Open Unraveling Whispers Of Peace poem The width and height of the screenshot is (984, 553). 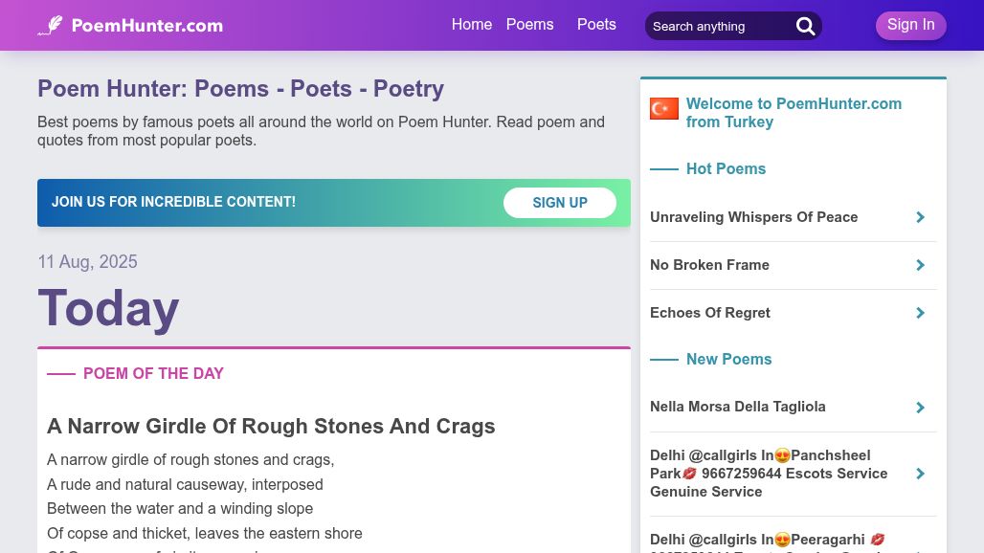point(753,217)
